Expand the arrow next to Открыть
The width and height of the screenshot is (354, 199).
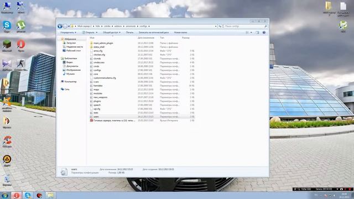[x=97, y=33]
